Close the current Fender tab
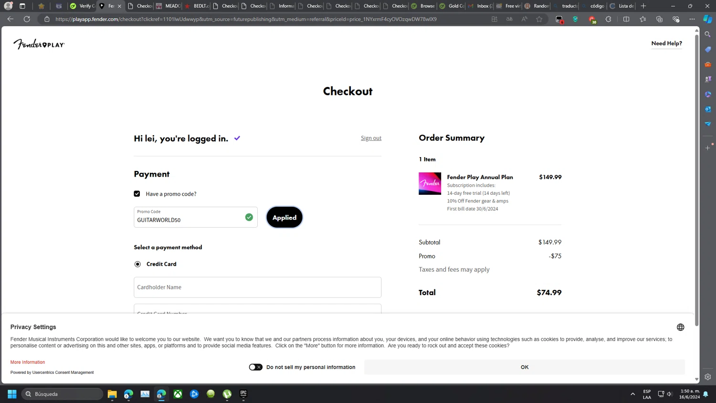The height and width of the screenshot is (403, 716). tap(119, 6)
